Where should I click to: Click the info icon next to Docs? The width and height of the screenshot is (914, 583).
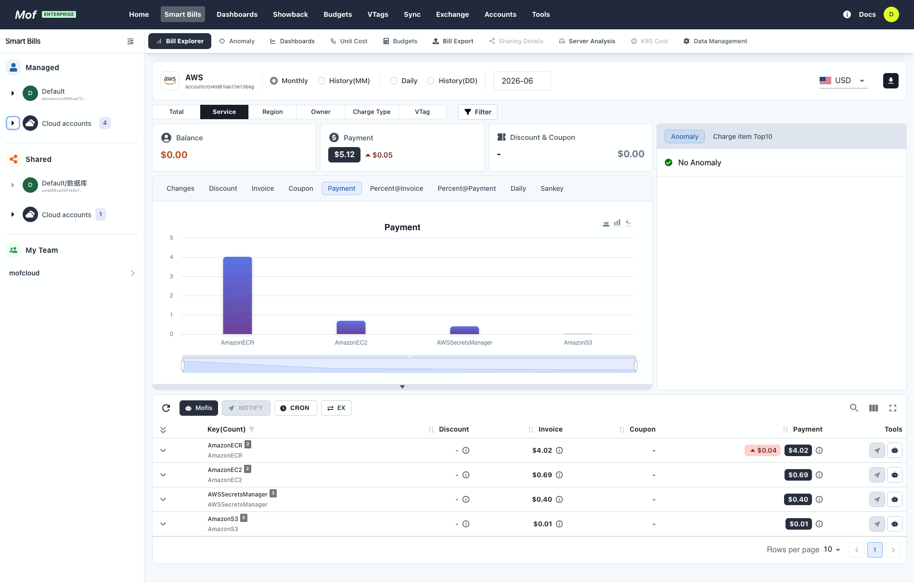[847, 14]
